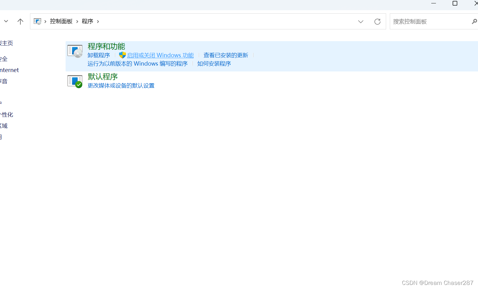Expand the address bar history dropdown
The height and width of the screenshot is (288, 478).
pyautogui.click(x=361, y=21)
